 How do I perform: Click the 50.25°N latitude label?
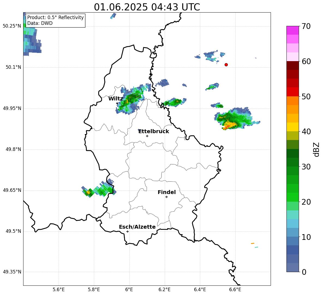pyautogui.click(x=12, y=26)
